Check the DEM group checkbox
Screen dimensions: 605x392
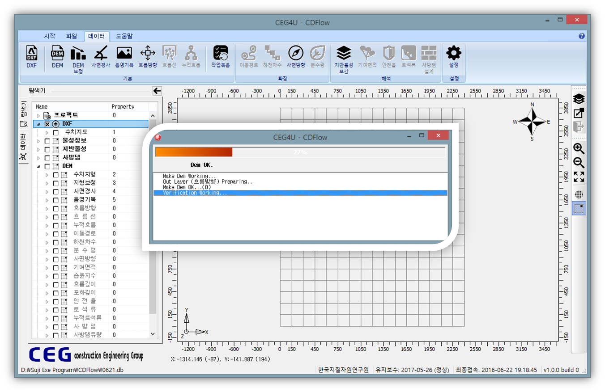(47, 166)
